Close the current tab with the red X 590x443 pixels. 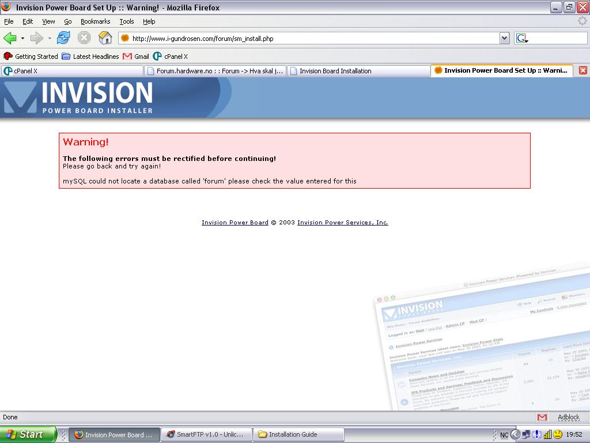click(583, 70)
